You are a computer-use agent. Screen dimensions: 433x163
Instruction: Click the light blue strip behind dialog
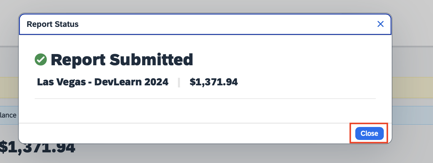pos(412,115)
